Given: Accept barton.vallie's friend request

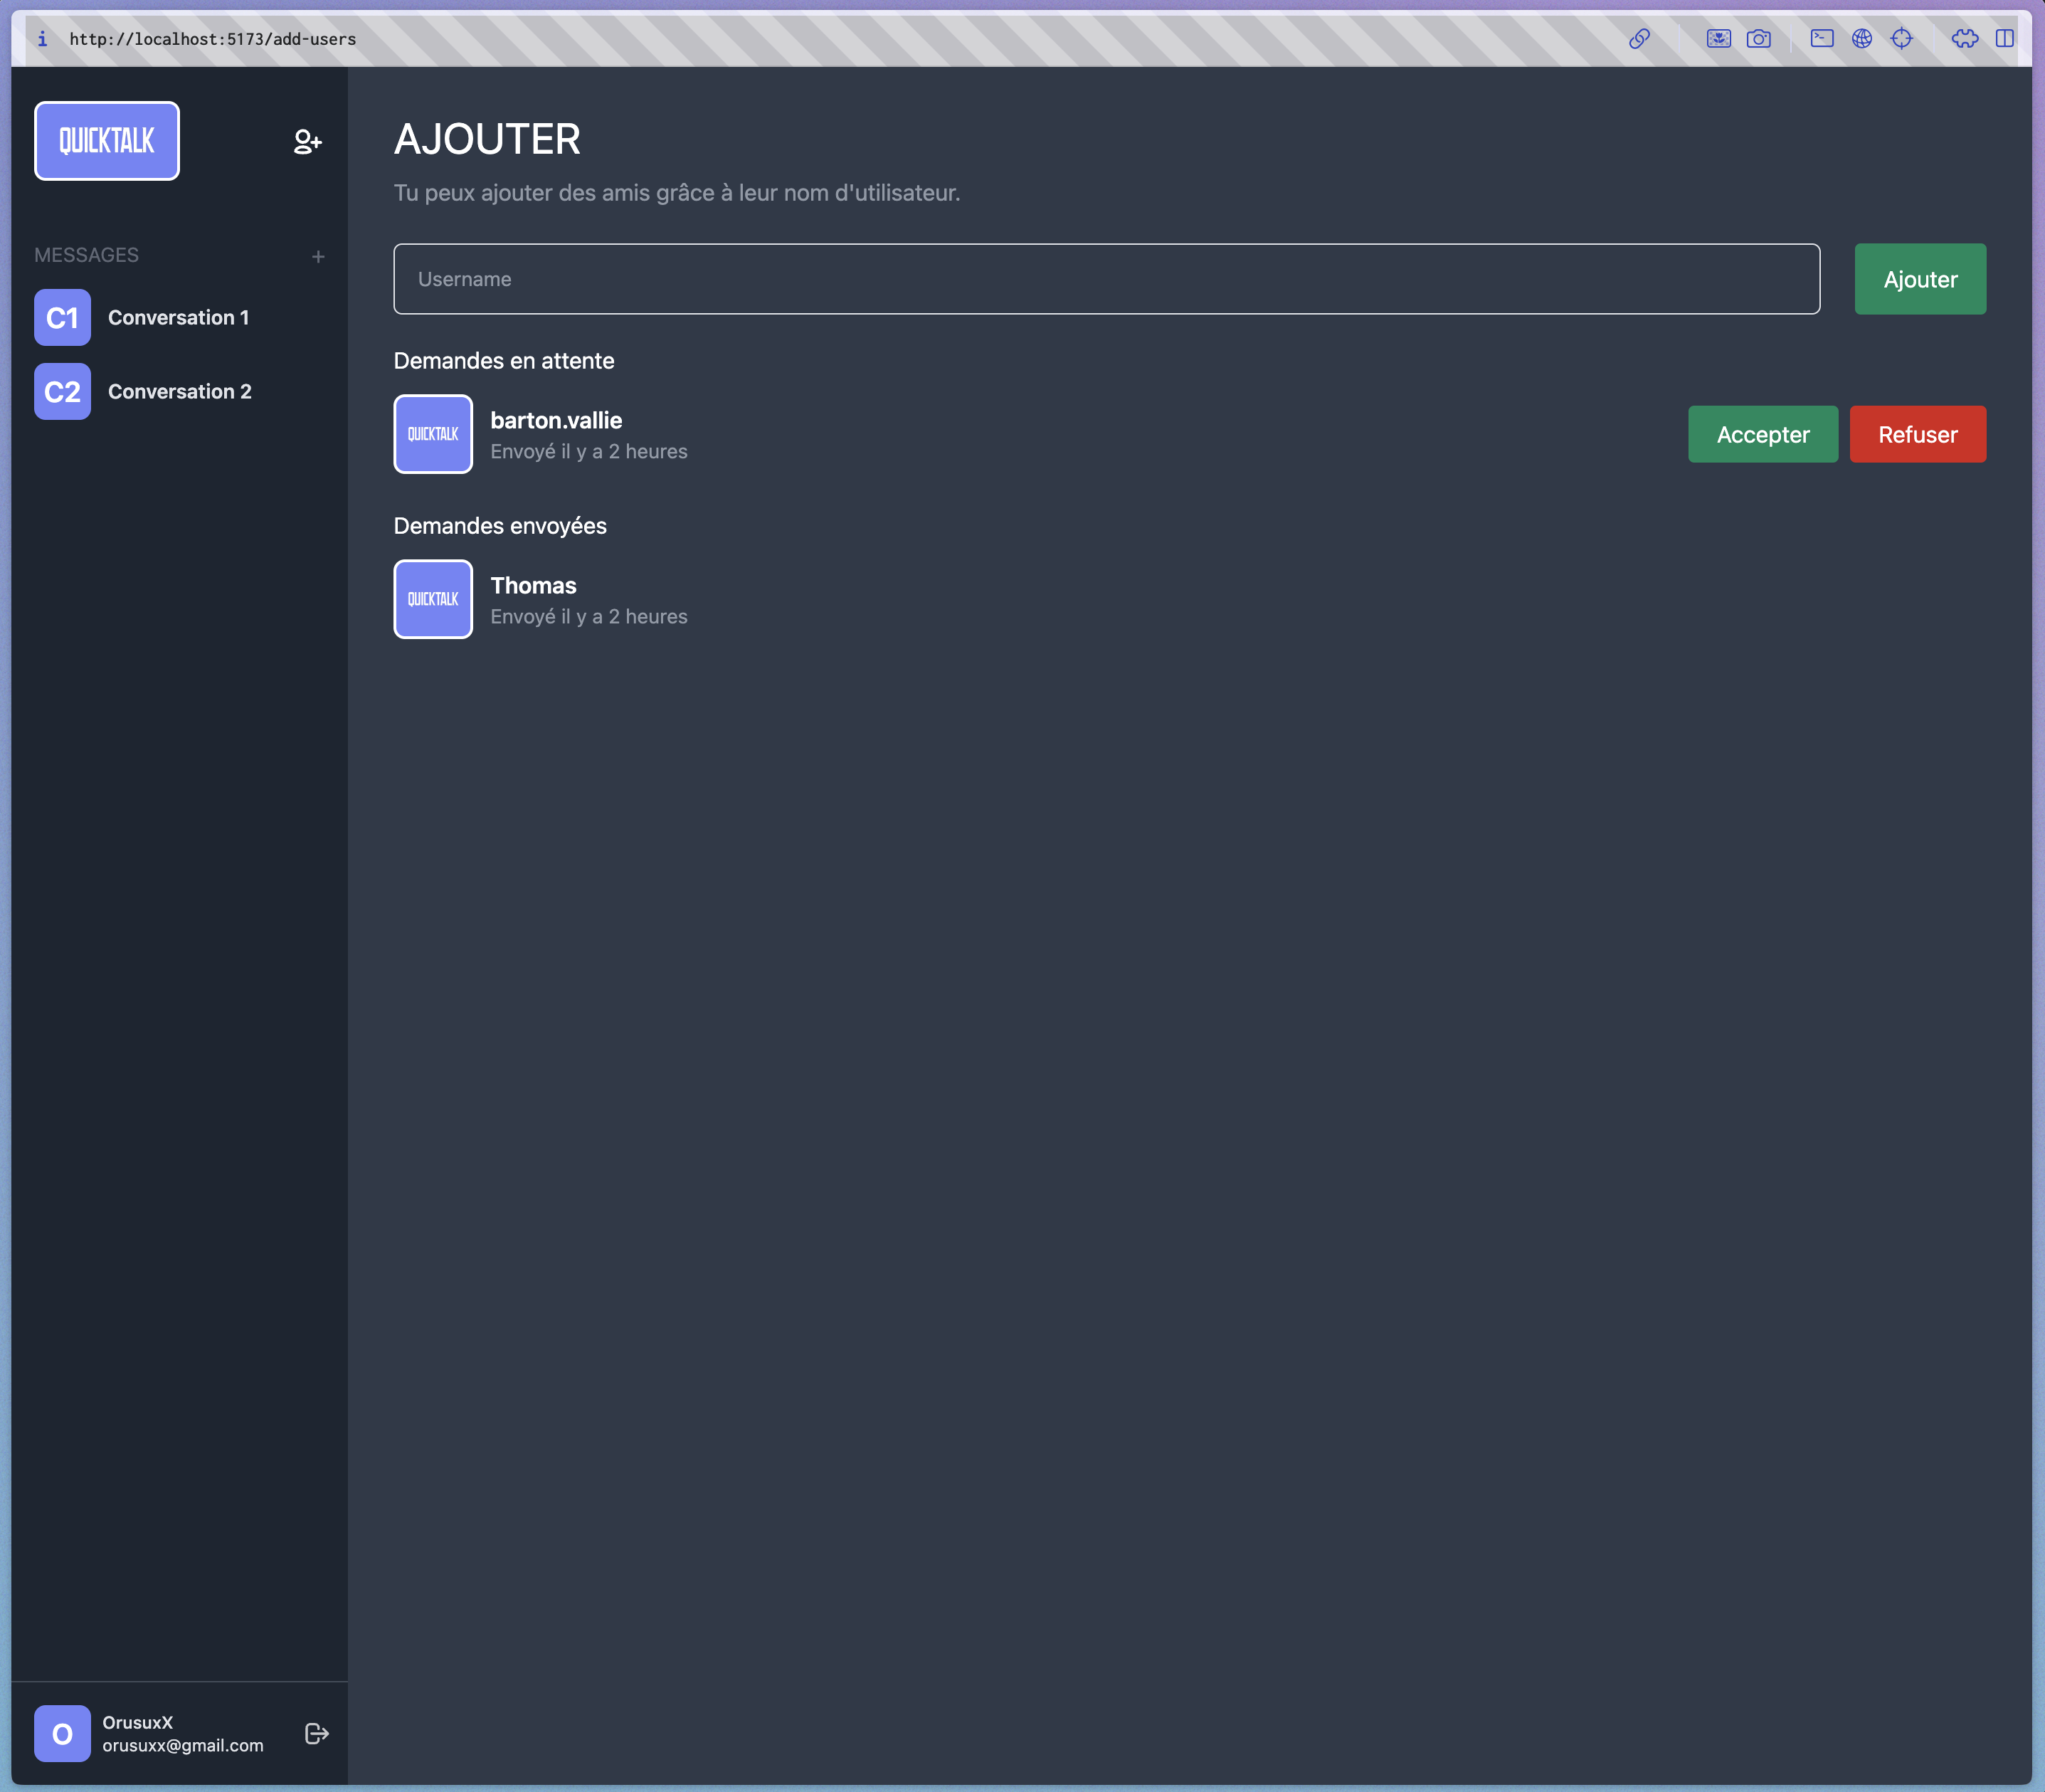Looking at the screenshot, I should click(1762, 434).
